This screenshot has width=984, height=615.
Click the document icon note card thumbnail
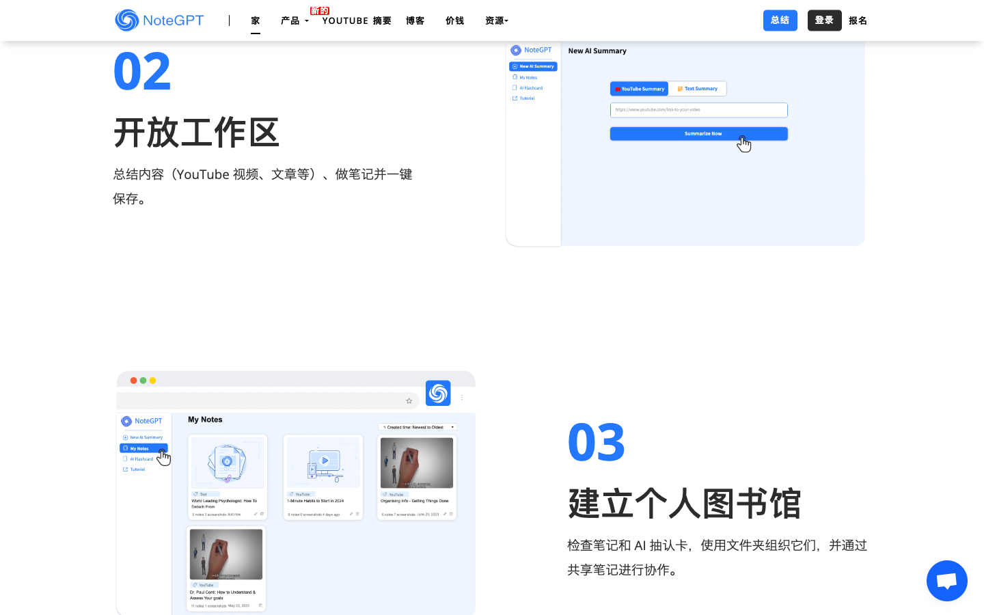point(228,463)
